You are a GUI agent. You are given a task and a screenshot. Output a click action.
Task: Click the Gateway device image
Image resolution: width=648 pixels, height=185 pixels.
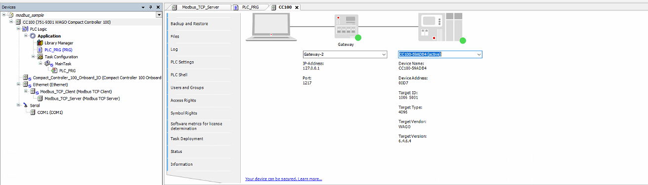tap(346, 26)
